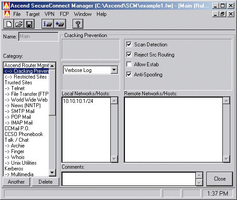Click the title bar Ascend application icon
This screenshot has width=237, height=200.
pos(6,6)
